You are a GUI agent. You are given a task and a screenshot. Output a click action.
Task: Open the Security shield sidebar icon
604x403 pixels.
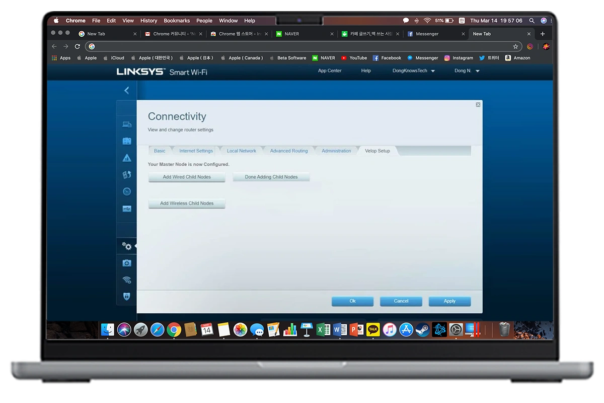127,297
